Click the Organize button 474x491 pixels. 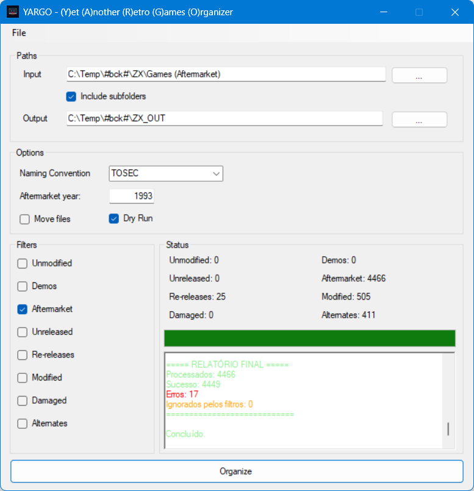point(237,471)
